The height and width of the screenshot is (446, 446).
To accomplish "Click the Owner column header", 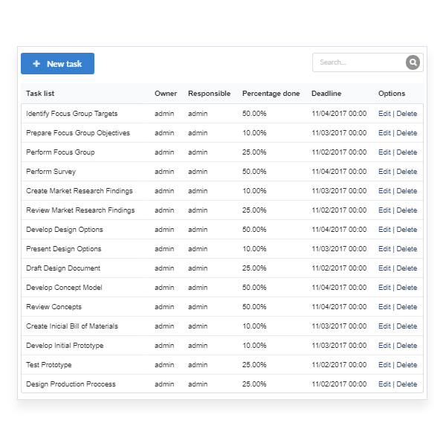I will (166, 94).
